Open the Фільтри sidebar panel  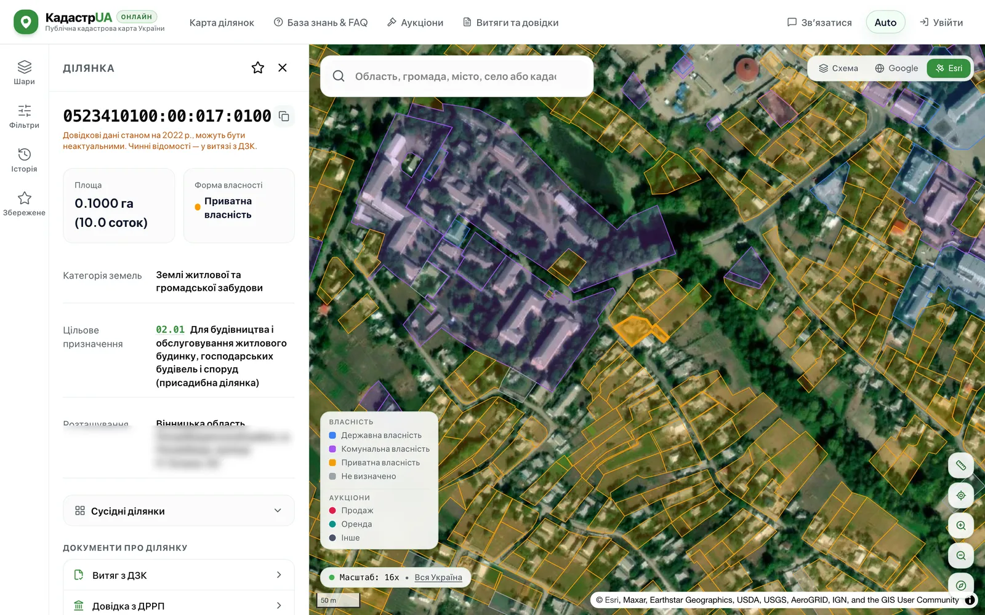click(x=24, y=116)
